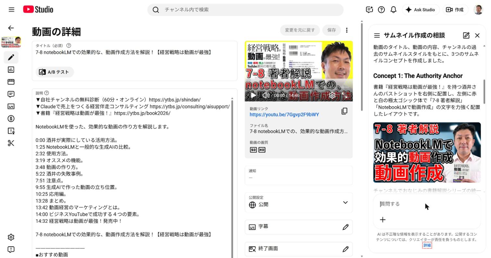The height and width of the screenshot is (258, 491).
Task: Open Settings gear in sidebar
Action: tap(11, 237)
